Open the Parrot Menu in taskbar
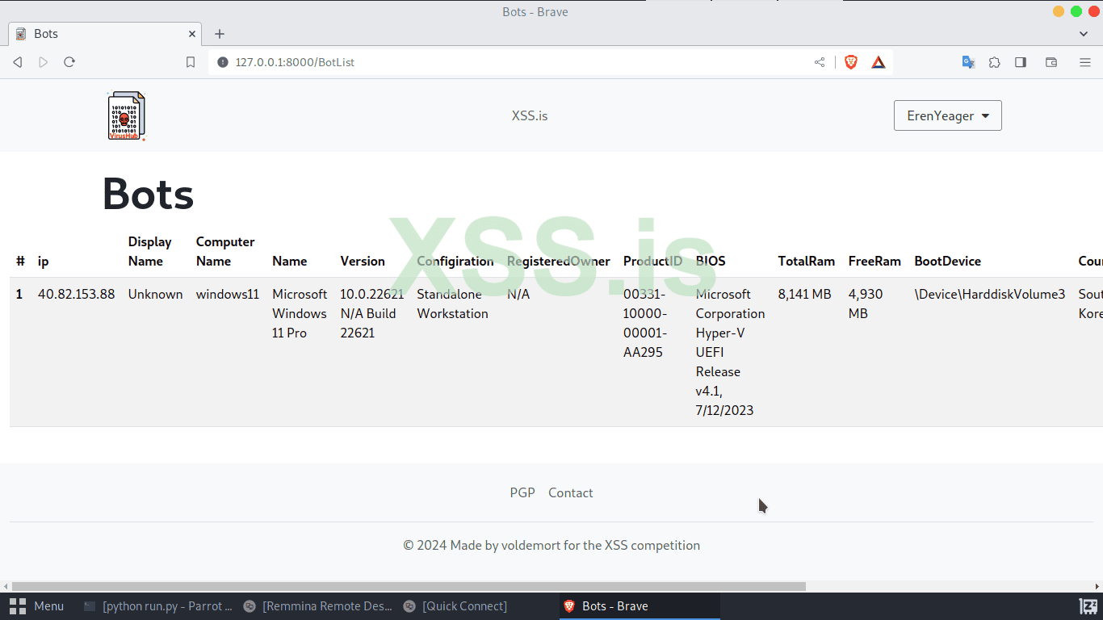The height and width of the screenshot is (620, 1103). pos(38,605)
